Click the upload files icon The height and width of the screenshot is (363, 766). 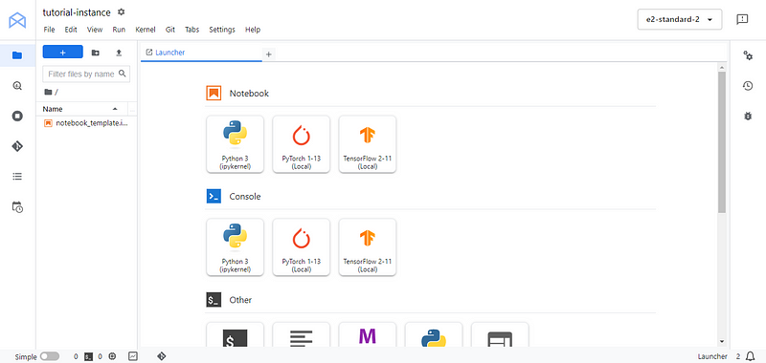coord(119,53)
